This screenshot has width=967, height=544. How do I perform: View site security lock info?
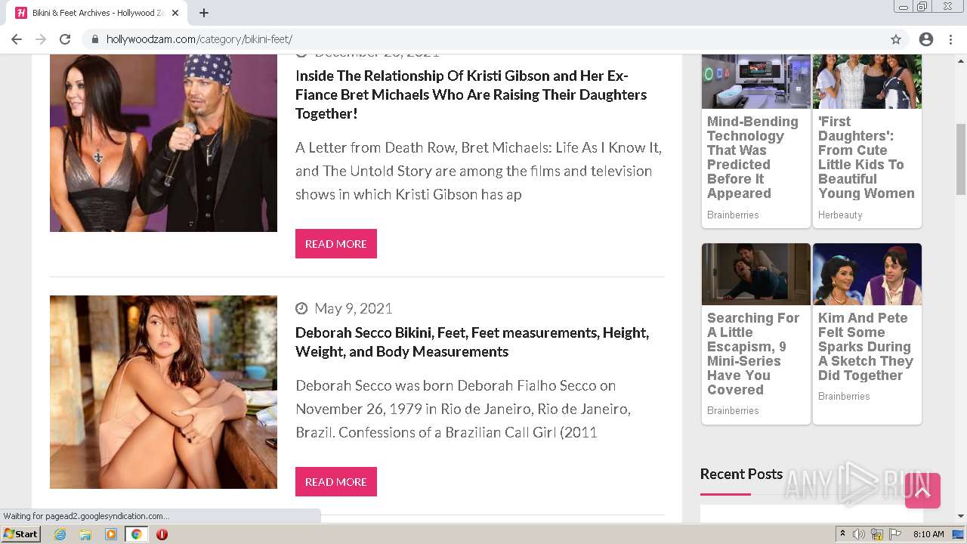(x=95, y=39)
